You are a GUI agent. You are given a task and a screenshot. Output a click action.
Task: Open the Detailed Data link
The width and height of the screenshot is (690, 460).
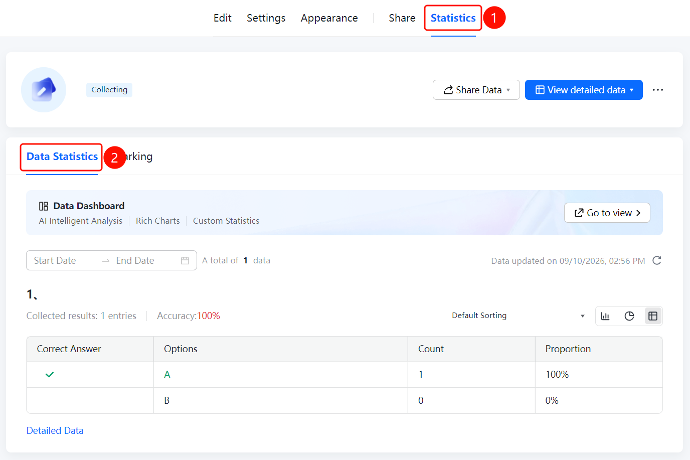point(55,430)
